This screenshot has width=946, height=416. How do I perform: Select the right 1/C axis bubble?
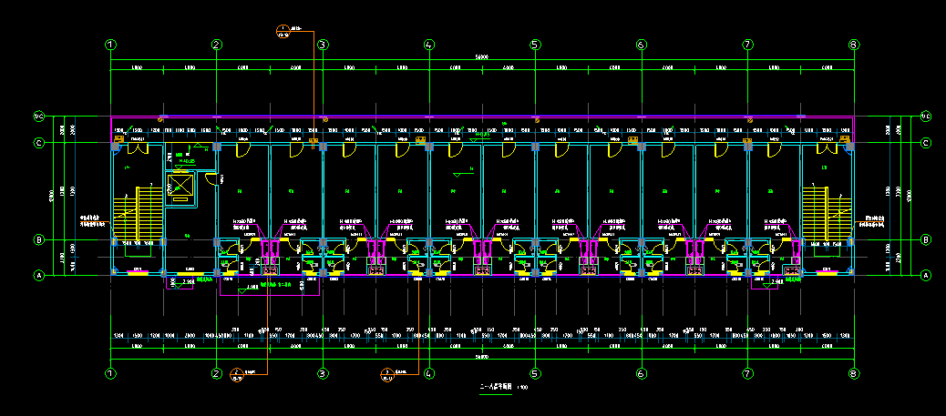tap(926, 116)
